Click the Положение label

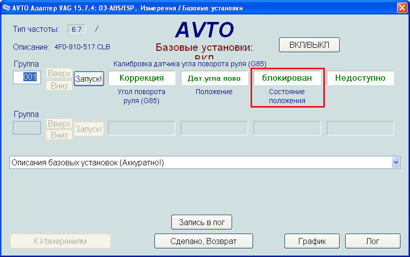[x=214, y=92]
